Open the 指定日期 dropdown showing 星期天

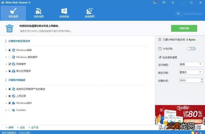191,72
